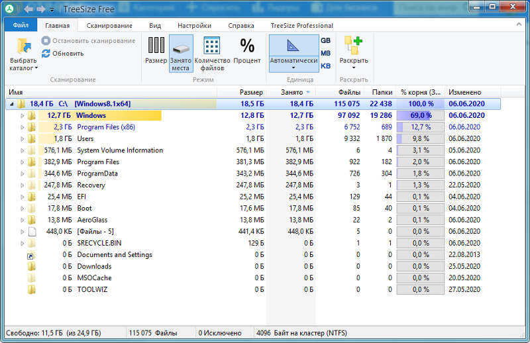Click the Refresh arrows icon

[x=46, y=54]
